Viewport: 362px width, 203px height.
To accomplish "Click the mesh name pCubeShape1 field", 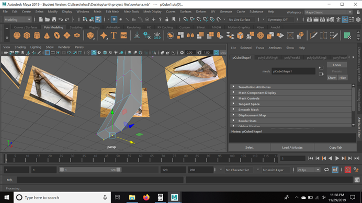I will (293, 71).
